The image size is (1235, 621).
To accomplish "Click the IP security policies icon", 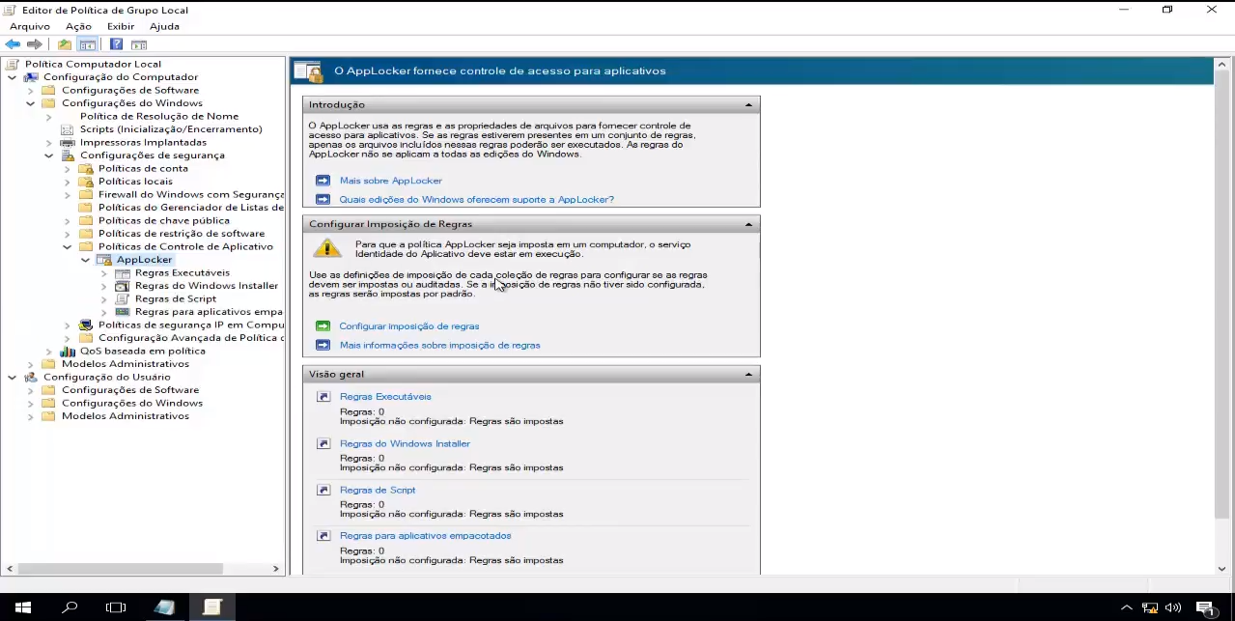I will click(x=86, y=325).
